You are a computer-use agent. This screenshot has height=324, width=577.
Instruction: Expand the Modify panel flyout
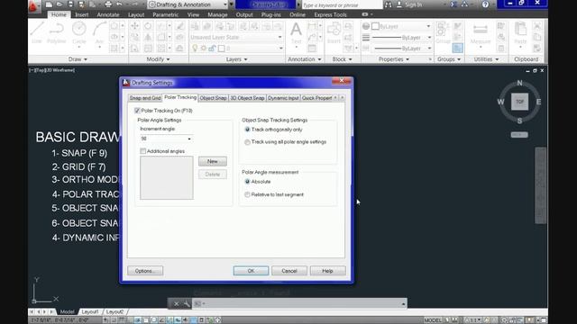pos(158,59)
